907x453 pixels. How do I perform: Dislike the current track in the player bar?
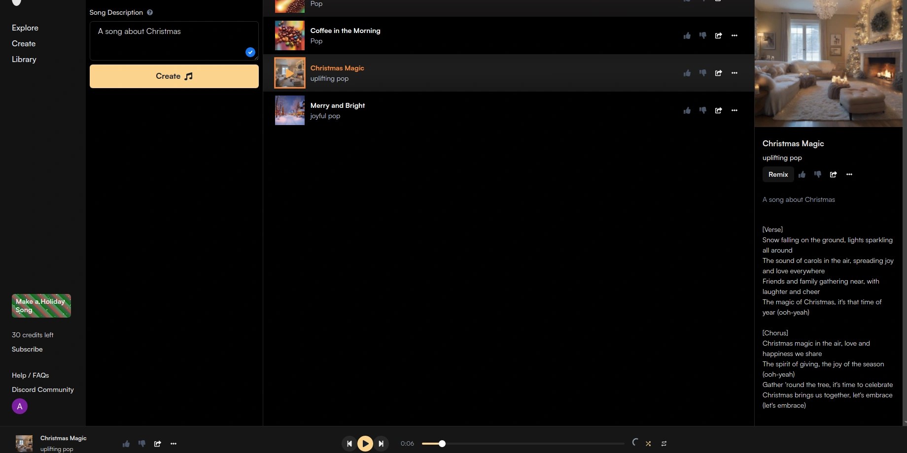(x=142, y=444)
